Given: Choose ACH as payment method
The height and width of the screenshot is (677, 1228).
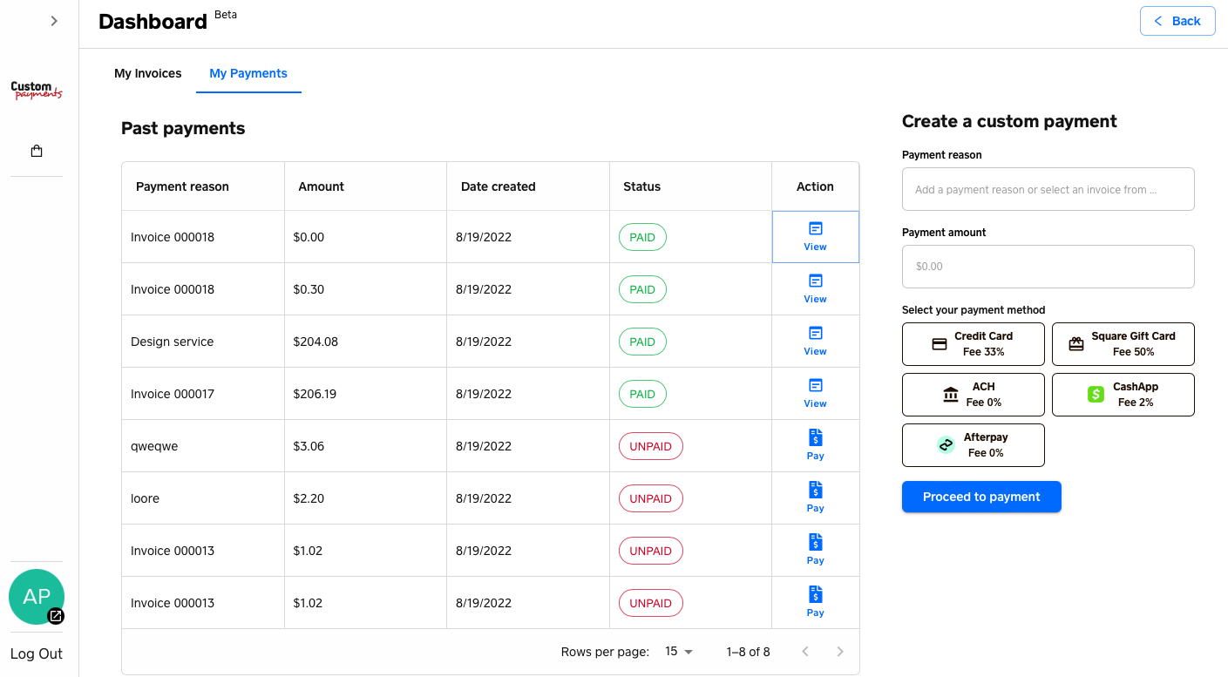Looking at the screenshot, I should point(973,395).
